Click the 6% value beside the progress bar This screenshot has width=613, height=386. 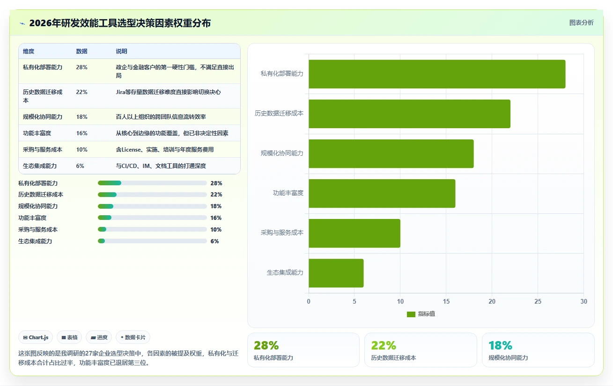click(214, 241)
